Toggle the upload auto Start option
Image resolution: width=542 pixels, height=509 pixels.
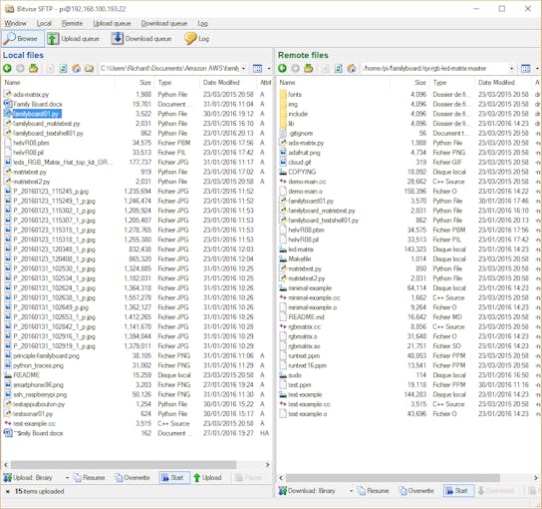tap(174, 478)
